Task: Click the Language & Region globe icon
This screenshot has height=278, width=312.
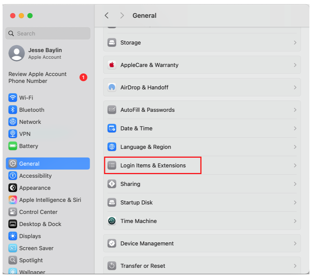Action: tap(112, 147)
